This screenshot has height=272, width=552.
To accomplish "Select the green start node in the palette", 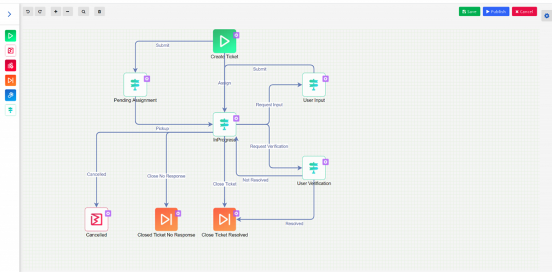I will (x=10, y=36).
